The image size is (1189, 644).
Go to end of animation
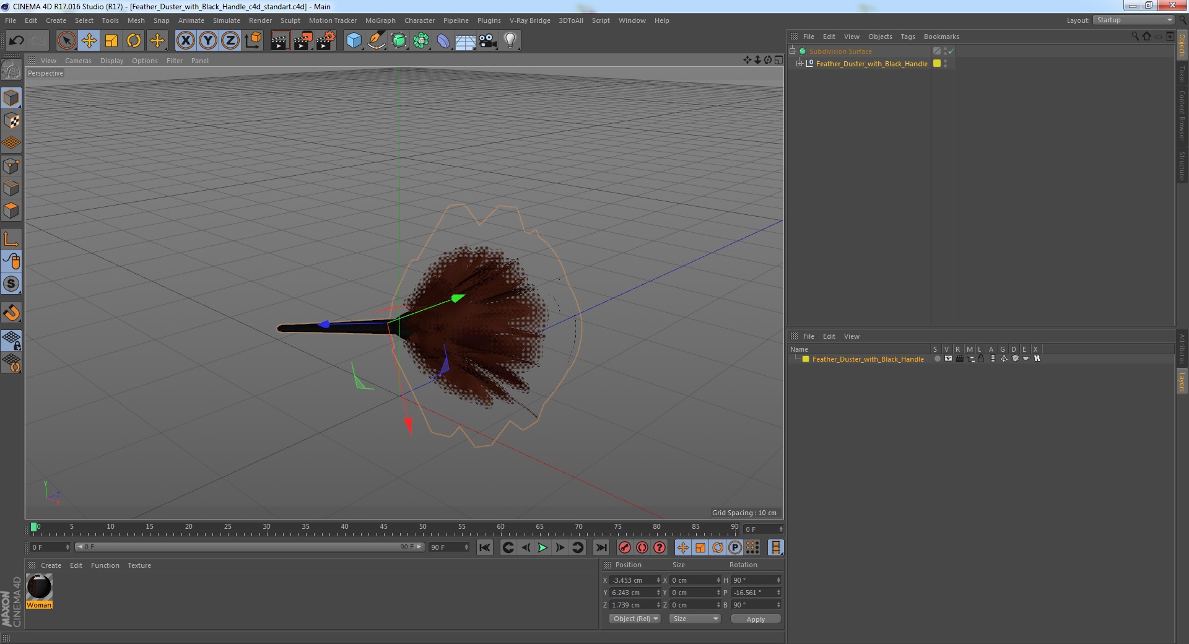pos(601,547)
